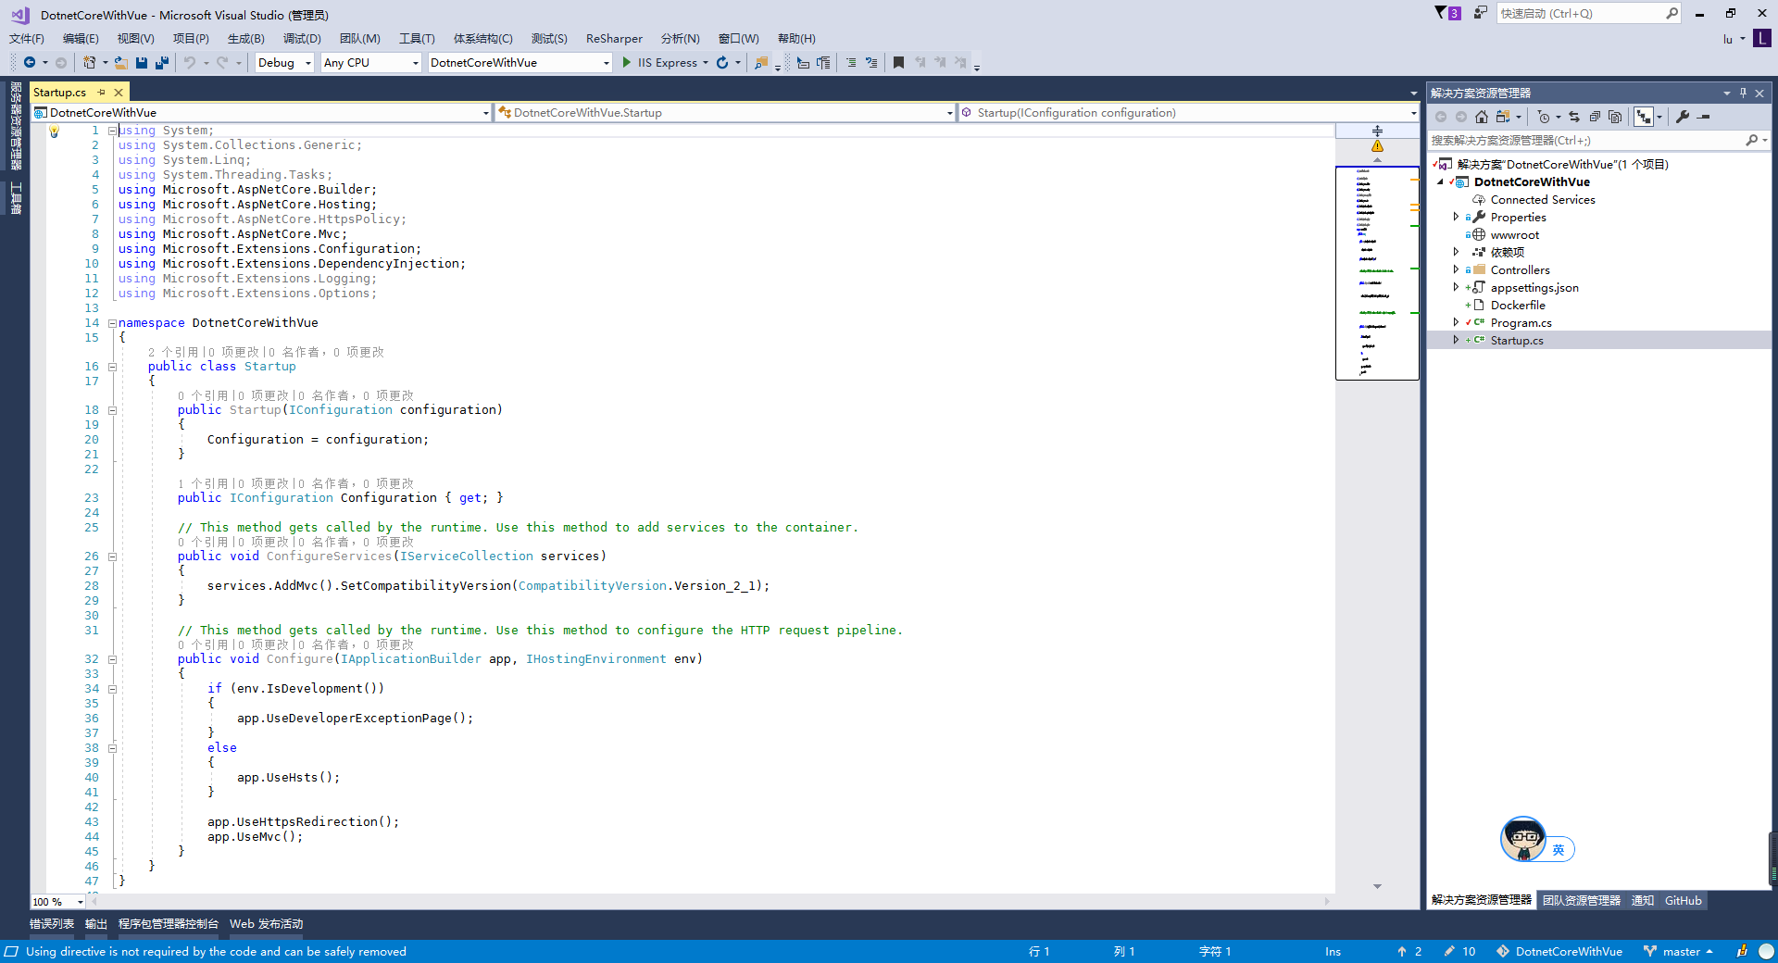The image size is (1778, 963).
Task: Click the warning triangle above the scrollbar map
Action: [1377, 146]
